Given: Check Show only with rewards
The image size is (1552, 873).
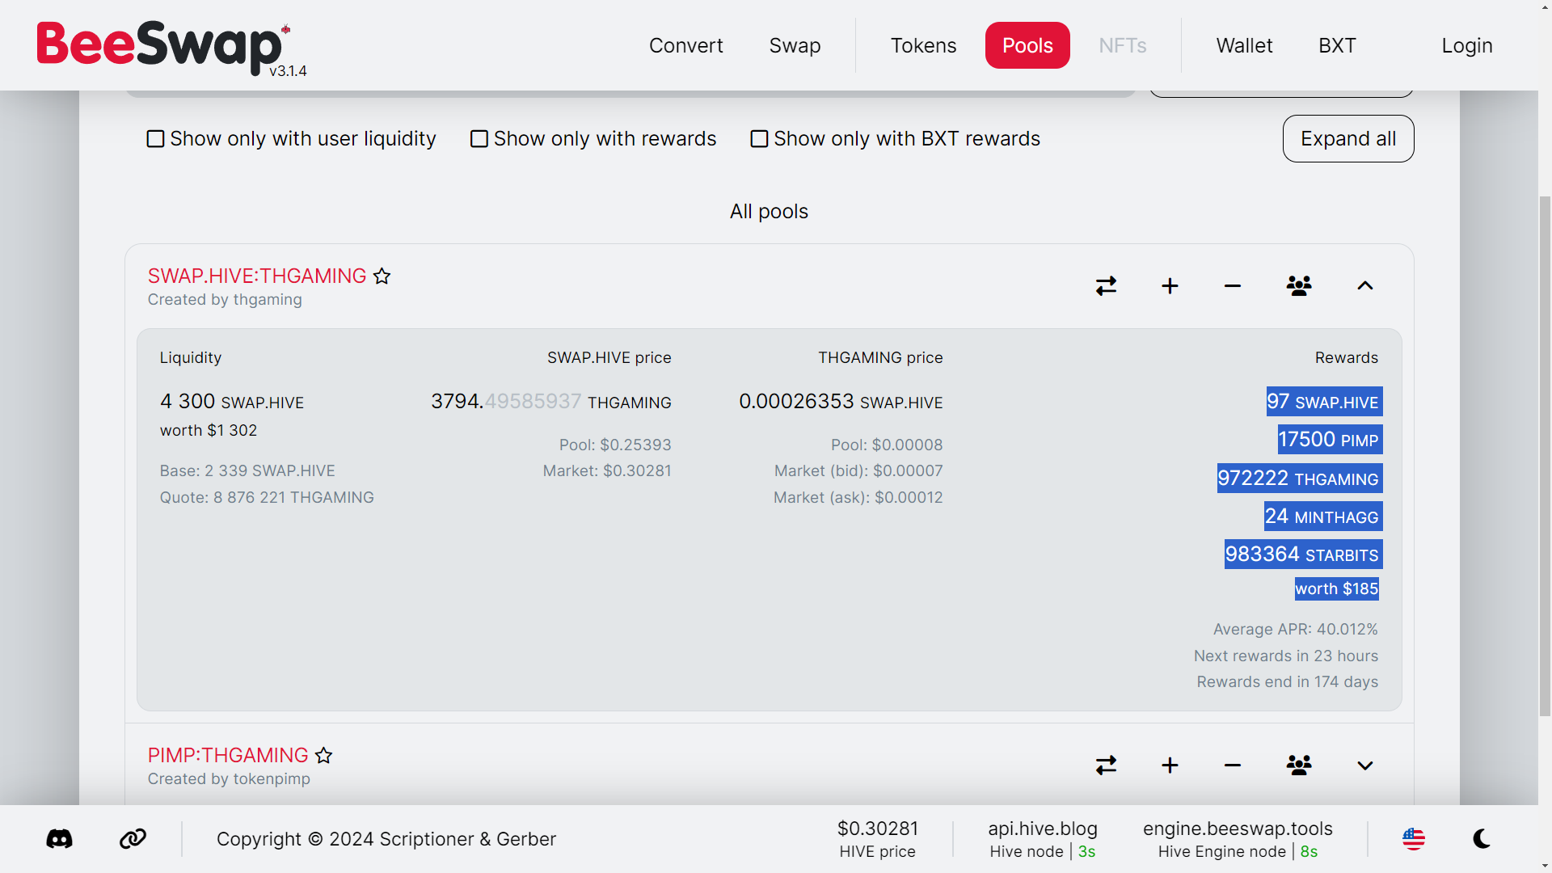Looking at the screenshot, I should coord(593,139).
